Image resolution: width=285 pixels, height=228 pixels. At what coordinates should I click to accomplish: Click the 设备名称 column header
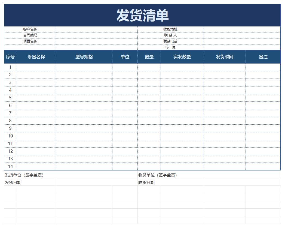point(36,57)
